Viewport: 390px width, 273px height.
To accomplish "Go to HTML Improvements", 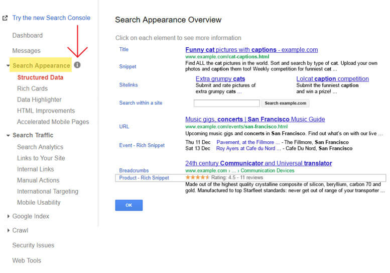I will click(46, 111).
